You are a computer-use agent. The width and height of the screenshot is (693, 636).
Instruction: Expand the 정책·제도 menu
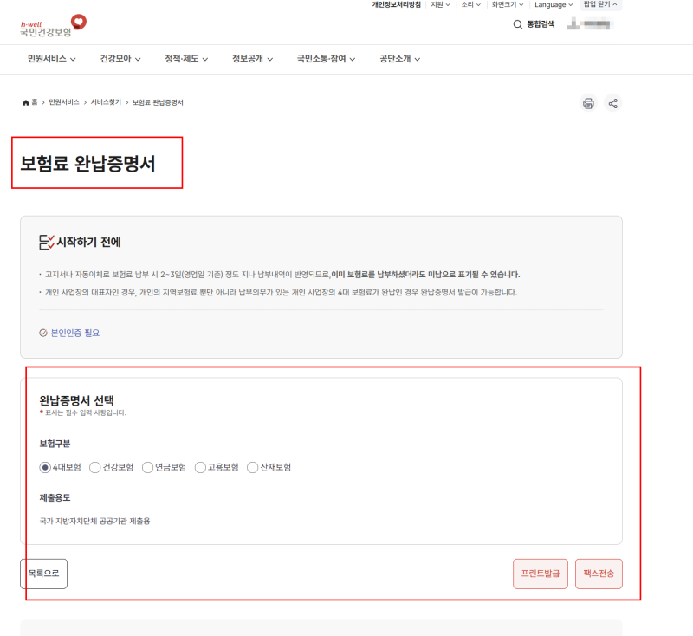(x=186, y=59)
